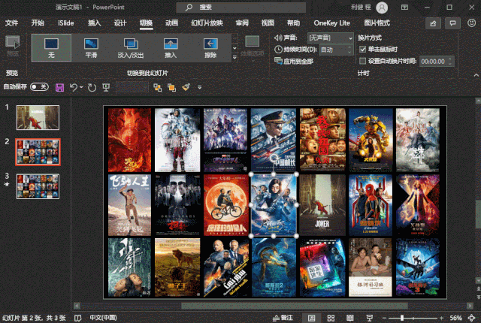Click the Save icon in quick access toolbar
Viewport: 481px width, 323px height.
(x=59, y=88)
